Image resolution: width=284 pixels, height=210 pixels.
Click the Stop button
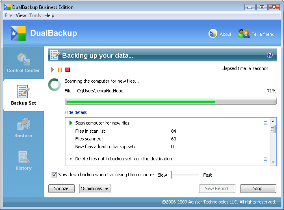pos(258,188)
